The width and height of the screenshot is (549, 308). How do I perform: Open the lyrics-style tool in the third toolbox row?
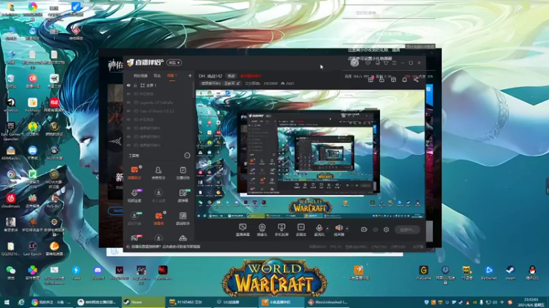[183, 218]
